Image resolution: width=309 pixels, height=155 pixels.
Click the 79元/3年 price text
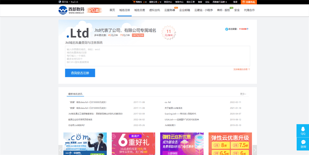pos(125,35)
